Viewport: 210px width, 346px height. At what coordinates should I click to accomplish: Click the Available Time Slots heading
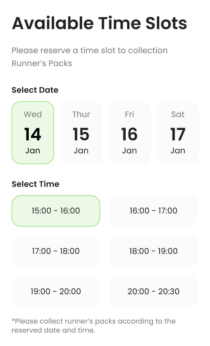[x=99, y=23]
